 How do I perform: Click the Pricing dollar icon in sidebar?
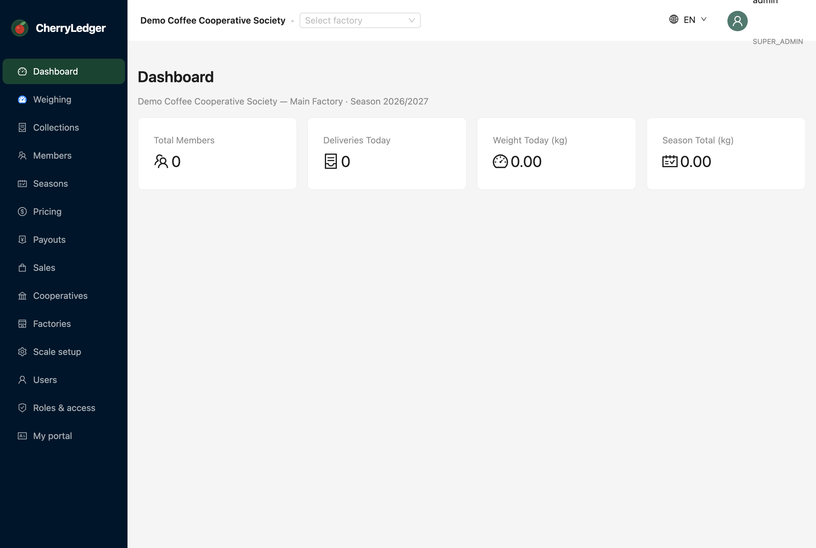[22, 212]
